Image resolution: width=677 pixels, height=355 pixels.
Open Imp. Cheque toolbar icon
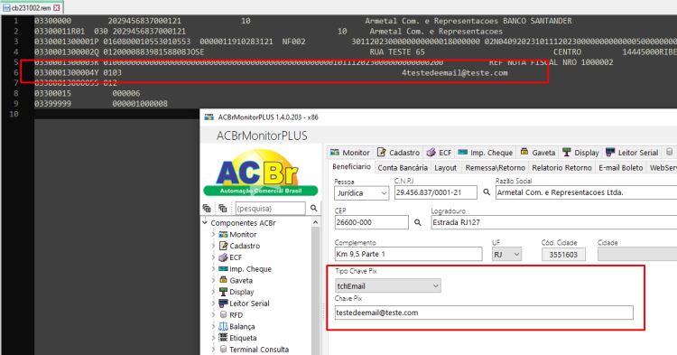pos(462,152)
